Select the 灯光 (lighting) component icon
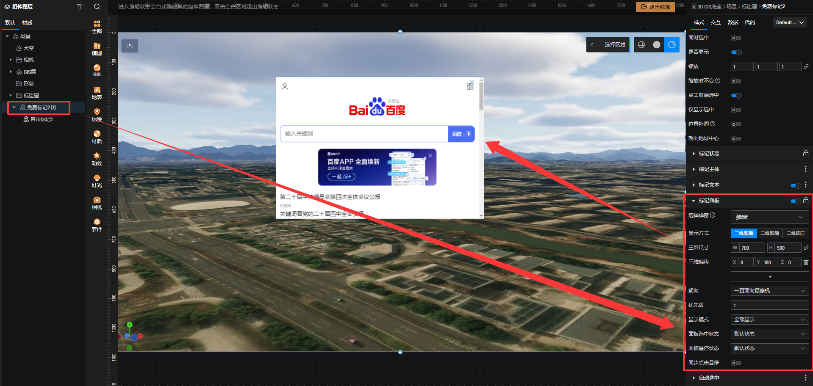813x386 pixels. pyautogui.click(x=97, y=181)
